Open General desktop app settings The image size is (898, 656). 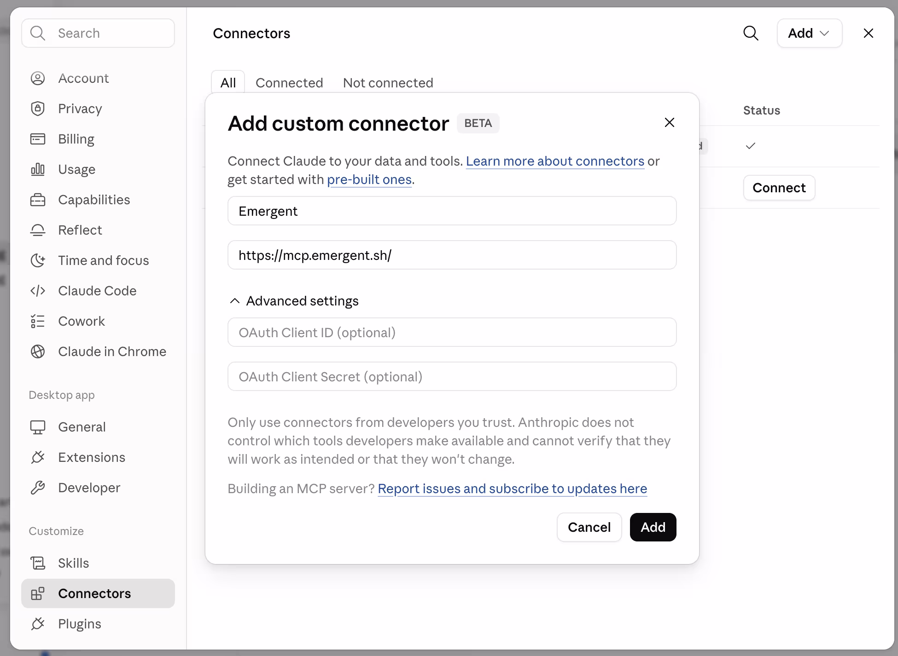point(98,427)
